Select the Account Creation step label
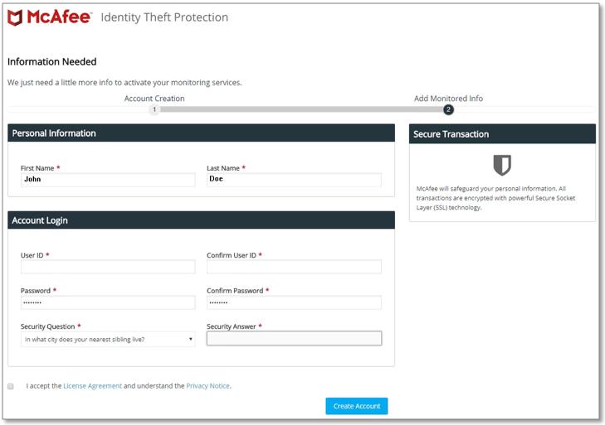Screen dimensions: 605x425 pos(154,99)
